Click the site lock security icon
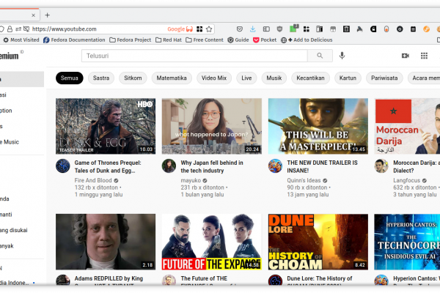The image size is (440, 293). (10, 29)
